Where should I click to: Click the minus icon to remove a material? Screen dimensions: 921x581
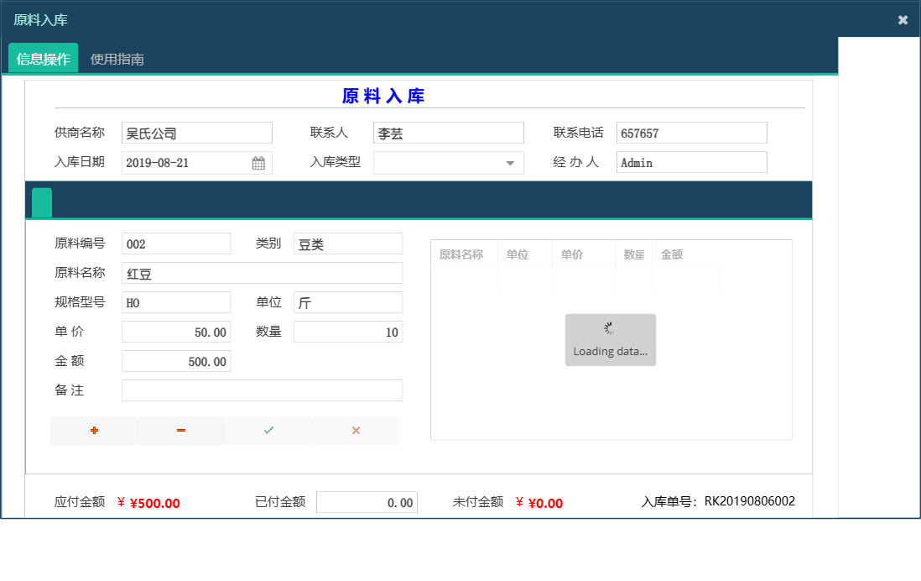181,430
